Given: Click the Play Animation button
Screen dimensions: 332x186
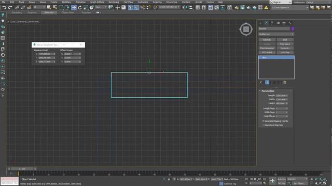Looking at the screenshot, I should coord(255,179).
